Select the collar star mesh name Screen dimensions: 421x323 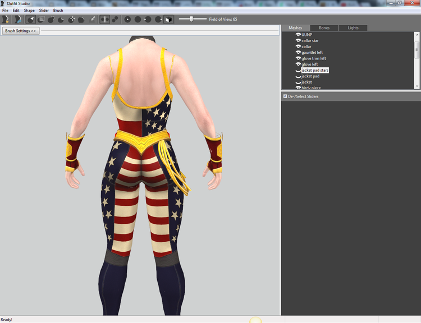[310, 40]
